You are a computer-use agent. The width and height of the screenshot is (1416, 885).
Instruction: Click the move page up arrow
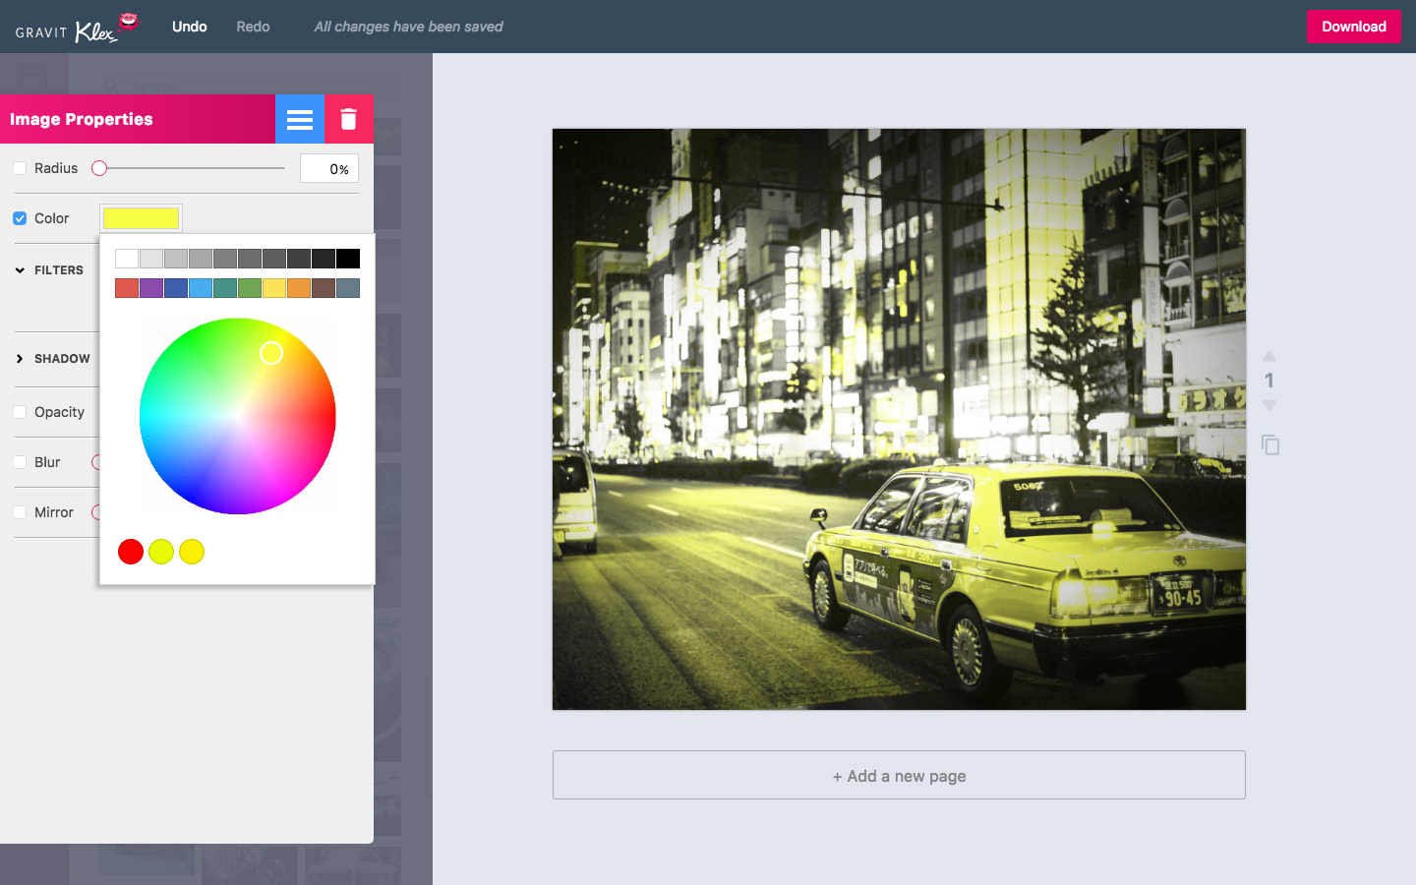coord(1269,356)
